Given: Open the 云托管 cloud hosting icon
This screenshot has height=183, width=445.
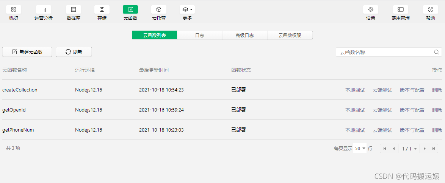Looking at the screenshot, I should [x=159, y=9].
